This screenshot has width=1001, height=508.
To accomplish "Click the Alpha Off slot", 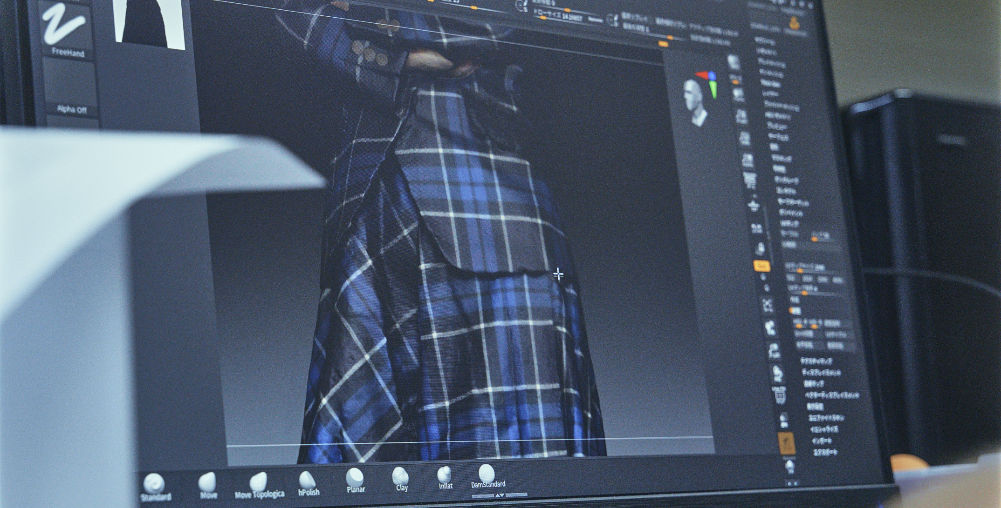I will 71,88.
